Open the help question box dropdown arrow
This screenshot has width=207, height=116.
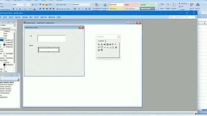[x=196, y=17]
